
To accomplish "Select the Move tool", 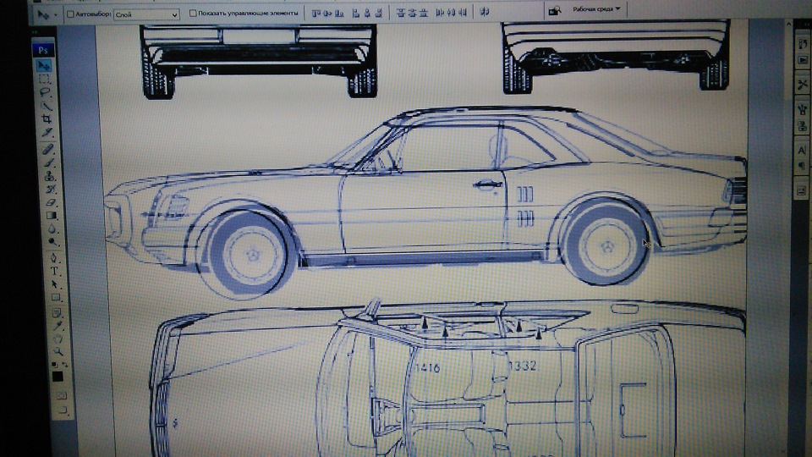I will [x=43, y=66].
